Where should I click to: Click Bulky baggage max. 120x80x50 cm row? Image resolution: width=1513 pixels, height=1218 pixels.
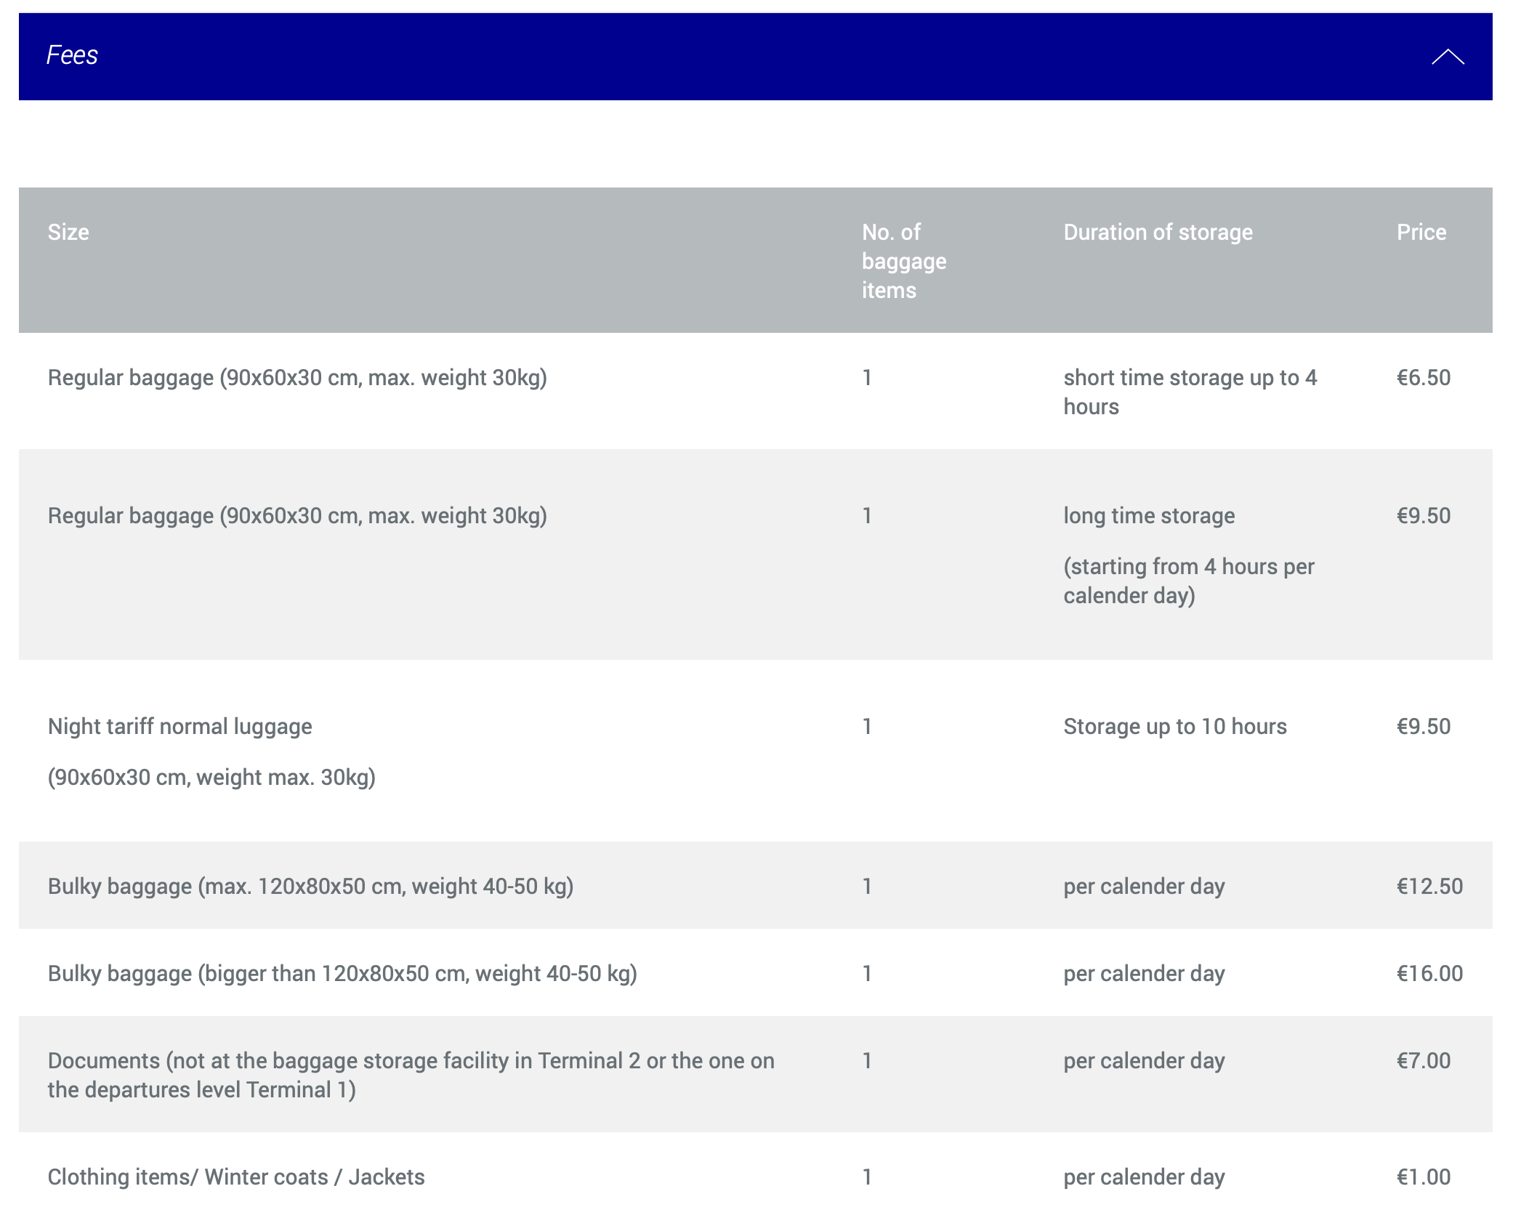[x=310, y=886]
